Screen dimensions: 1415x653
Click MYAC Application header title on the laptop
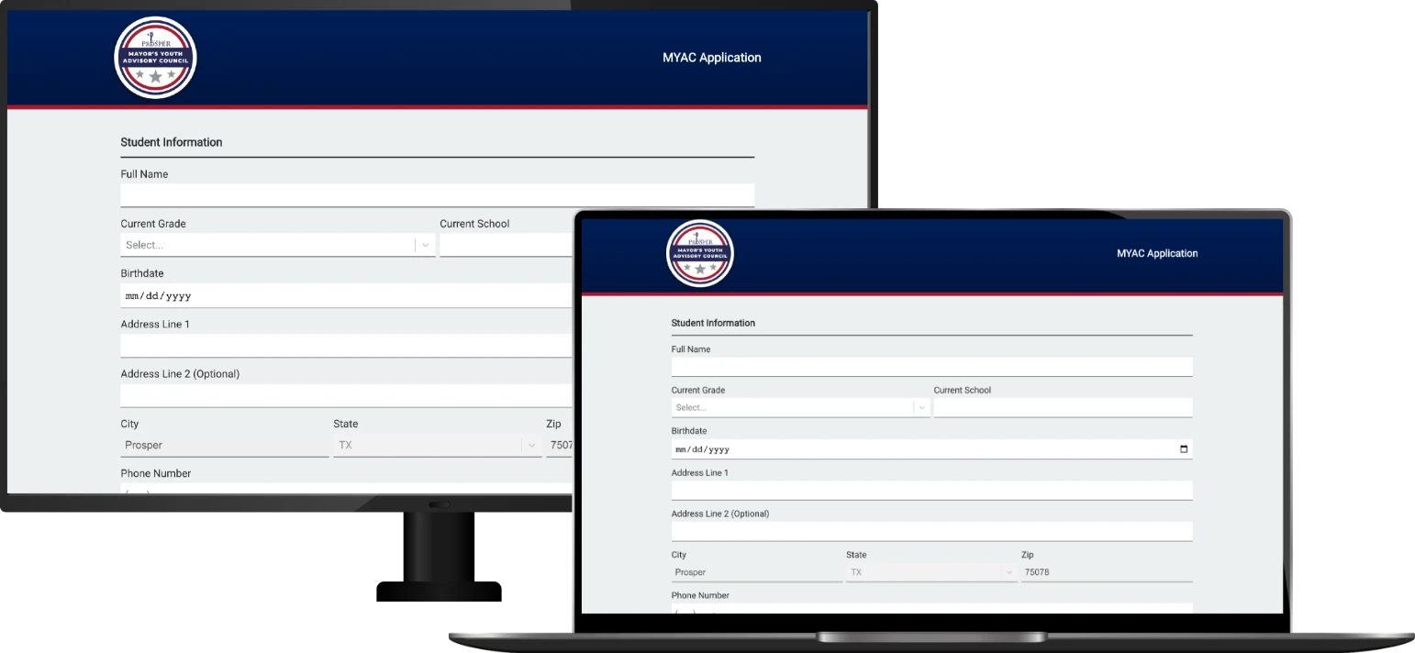1156,253
